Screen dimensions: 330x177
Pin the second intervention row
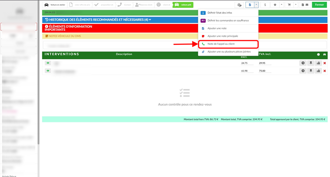[311, 71]
